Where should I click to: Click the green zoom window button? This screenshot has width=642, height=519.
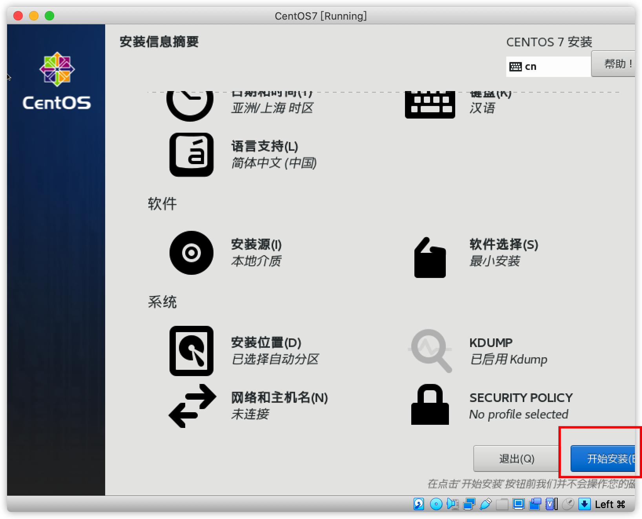(x=49, y=16)
